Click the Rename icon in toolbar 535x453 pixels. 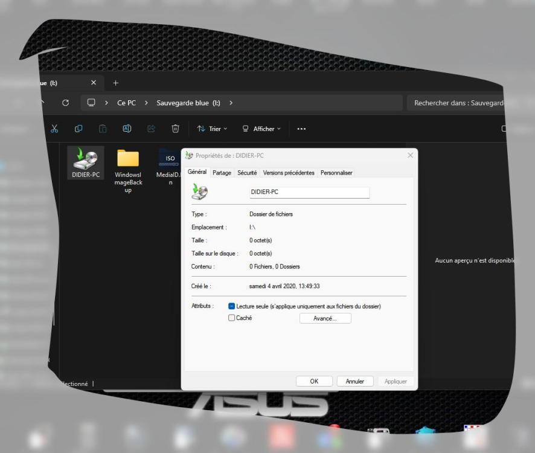click(127, 129)
